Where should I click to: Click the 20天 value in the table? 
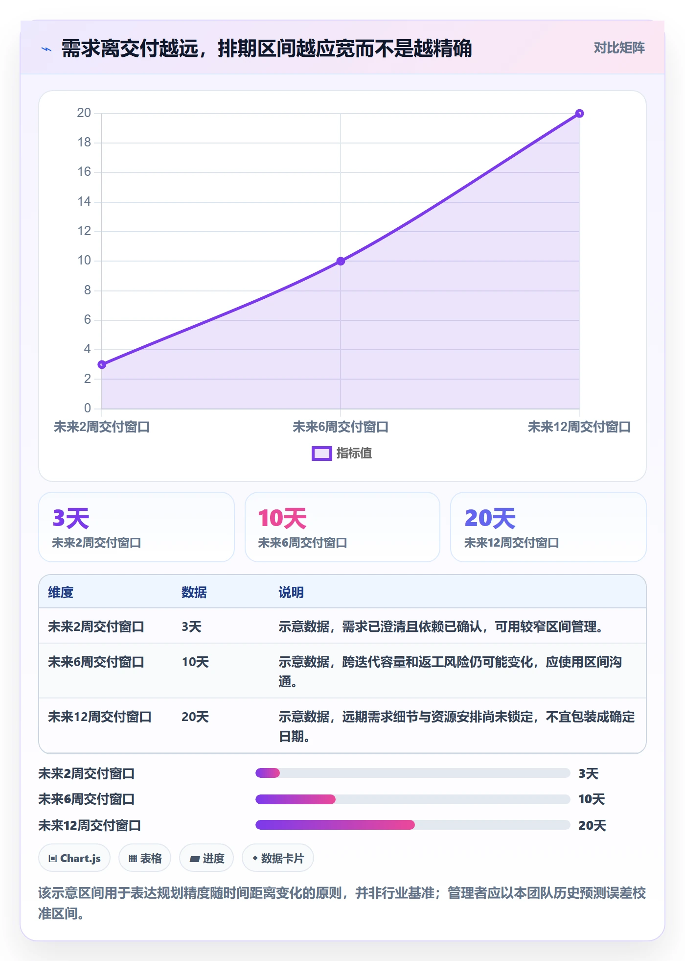click(x=195, y=717)
